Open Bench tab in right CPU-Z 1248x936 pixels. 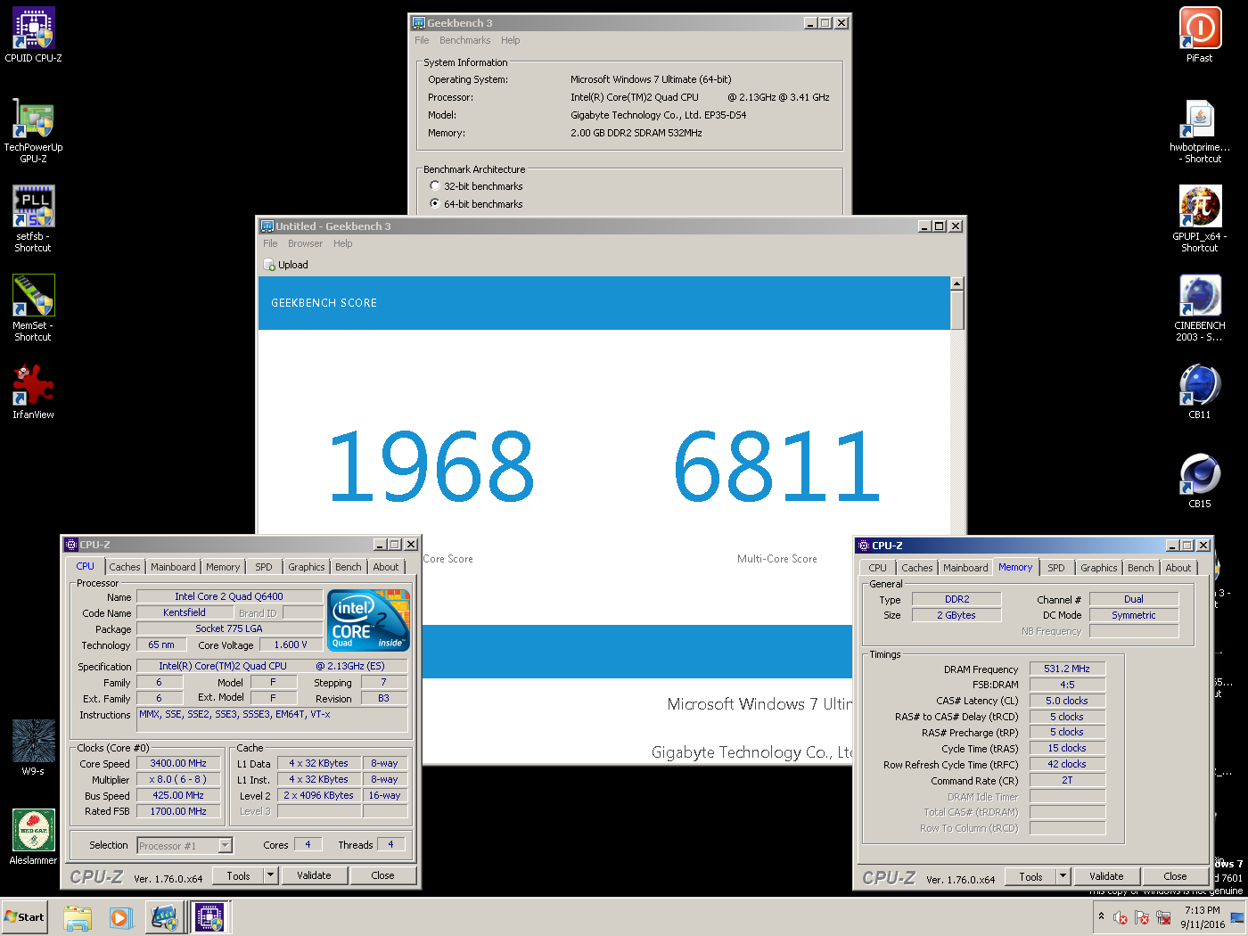[1141, 568]
